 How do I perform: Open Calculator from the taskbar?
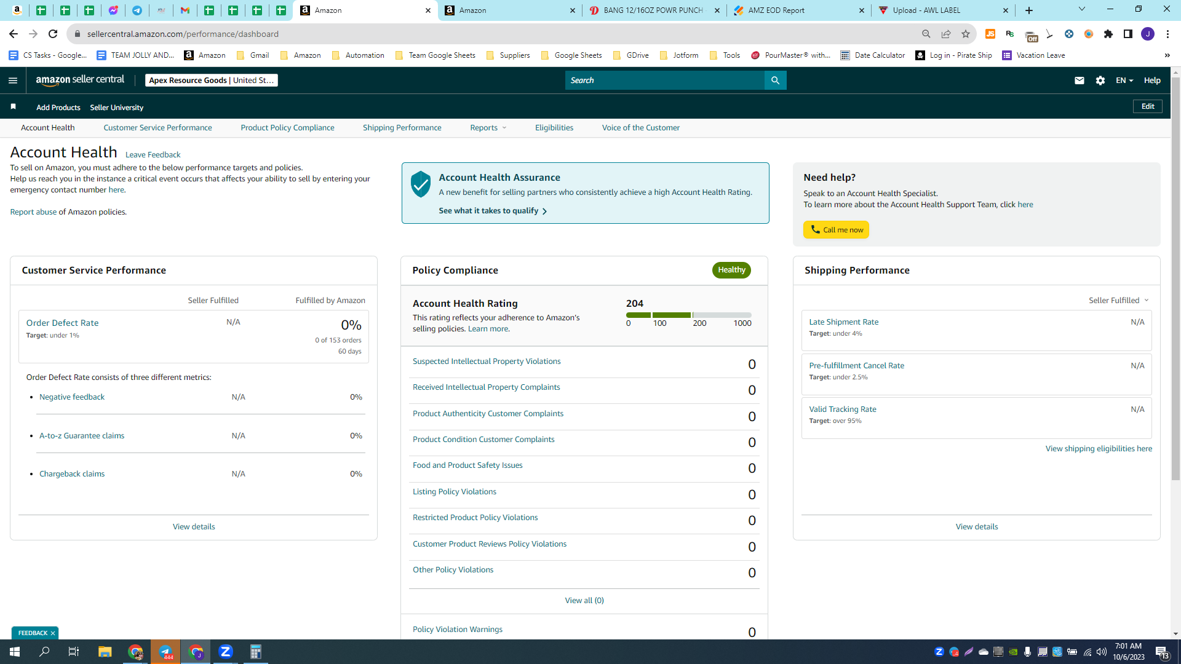point(256,652)
